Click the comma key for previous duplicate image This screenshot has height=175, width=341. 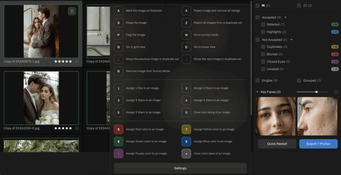pos(119,59)
